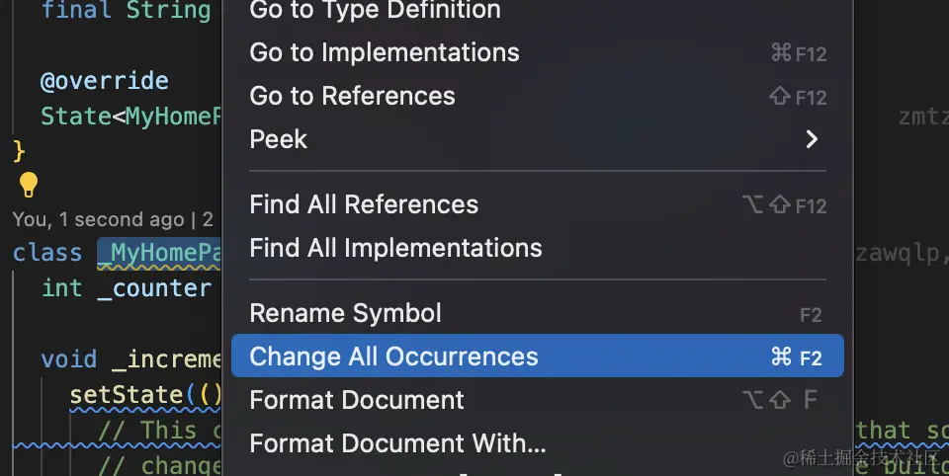This screenshot has width=949, height=476.
Task: Click the "You, 1 second ago" code lens
Action: click(99, 219)
